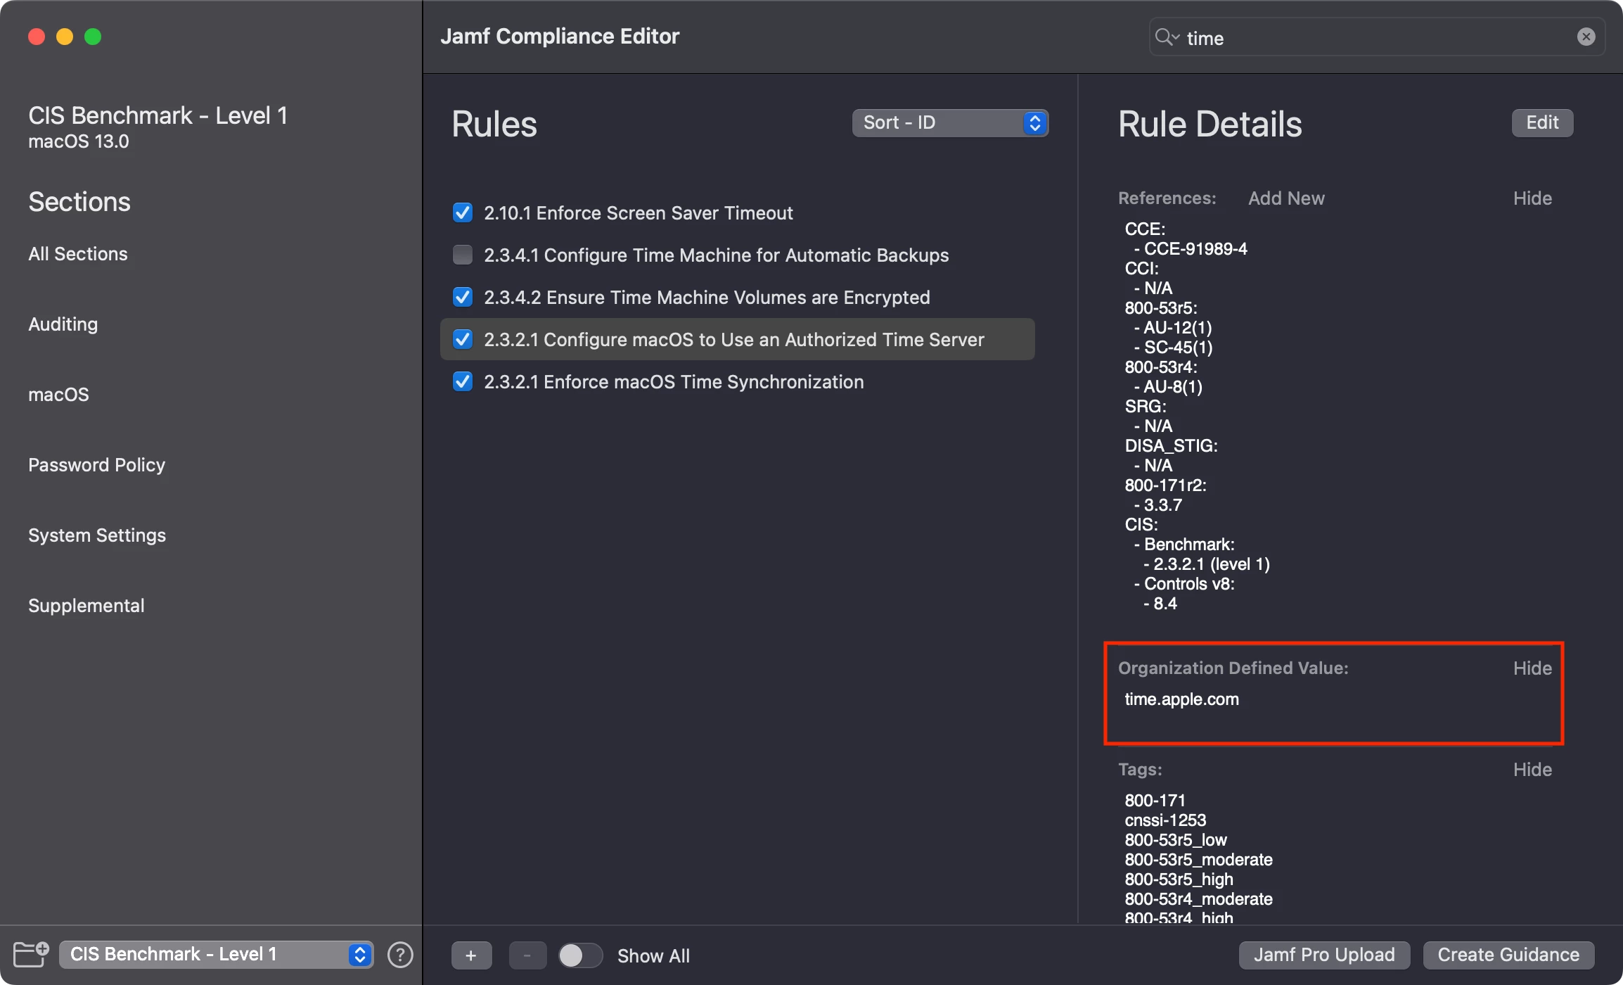Screen dimensions: 1623x985
Task: Hide the References section
Action: pos(1532,198)
